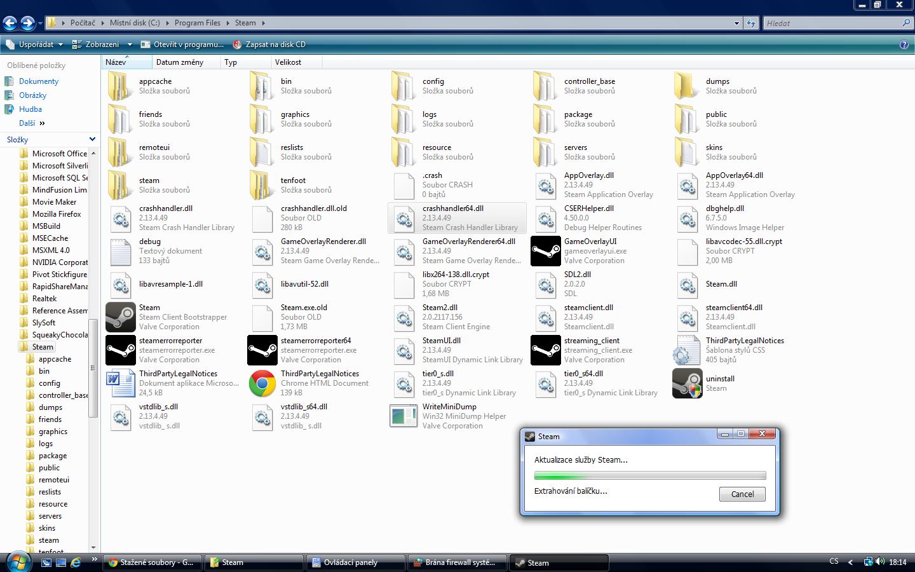Click the uninstall Steam icon
The width and height of the screenshot is (915, 572).
687,383
